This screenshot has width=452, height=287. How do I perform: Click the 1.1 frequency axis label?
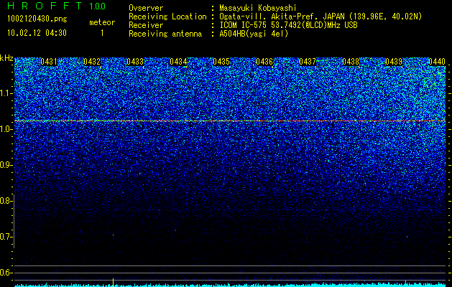click(x=6, y=93)
